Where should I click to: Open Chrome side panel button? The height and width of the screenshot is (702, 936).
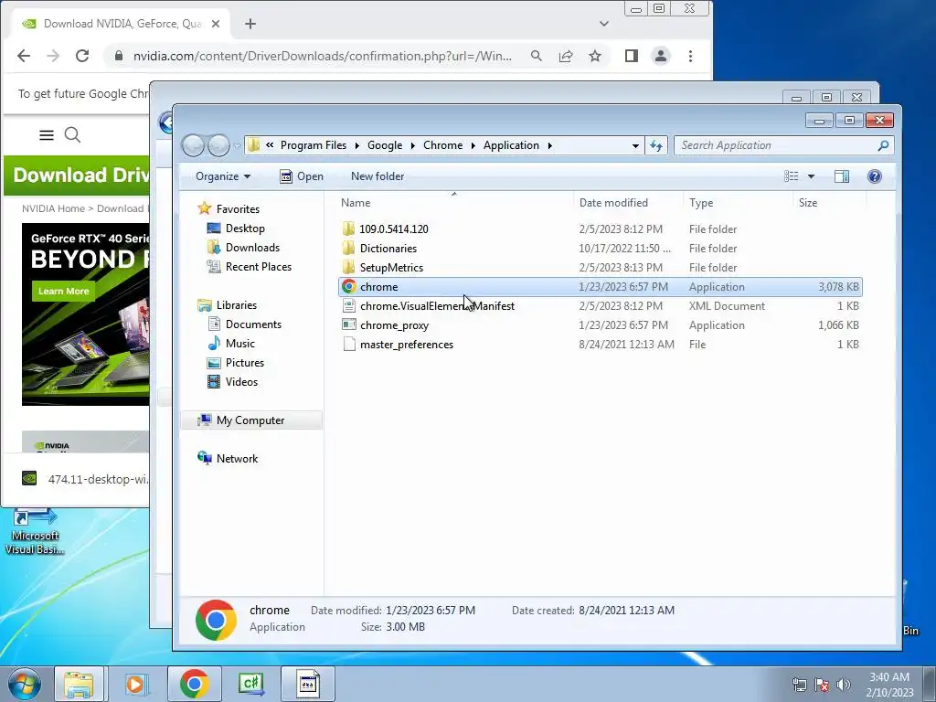632,56
